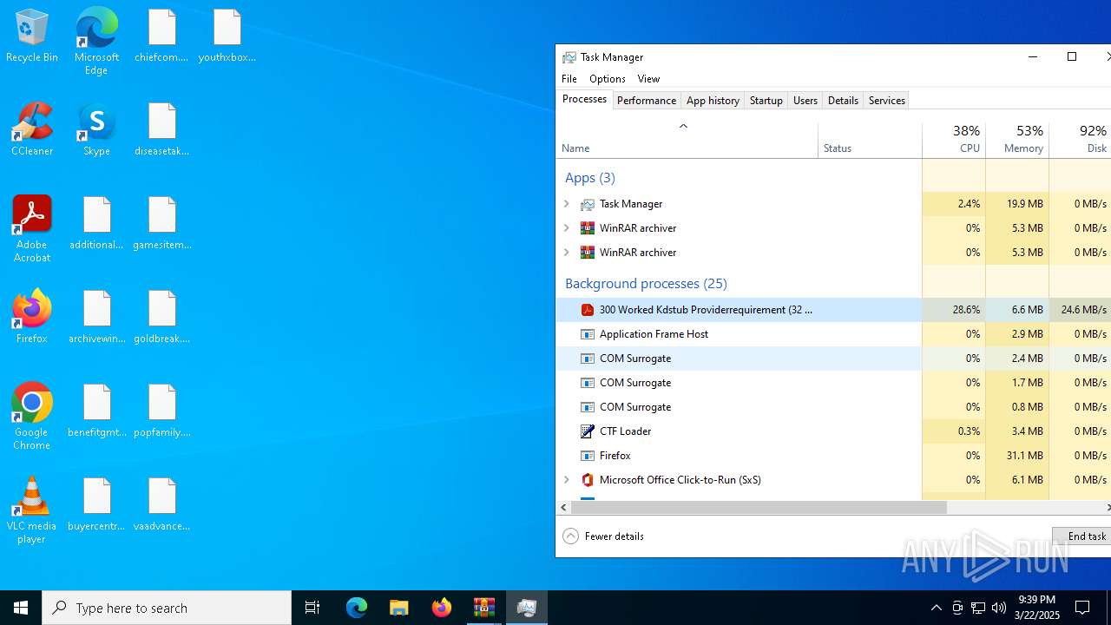Open the taskbar clock and date
Image resolution: width=1111 pixels, height=625 pixels.
tap(1035, 608)
